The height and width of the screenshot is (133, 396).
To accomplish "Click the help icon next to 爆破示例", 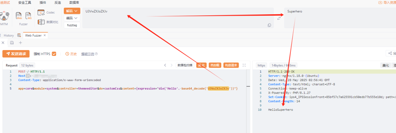I will point(96,54).
